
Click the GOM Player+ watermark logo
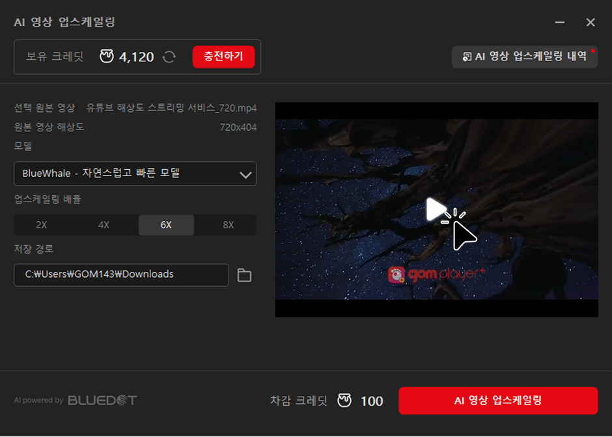(436, 274)
